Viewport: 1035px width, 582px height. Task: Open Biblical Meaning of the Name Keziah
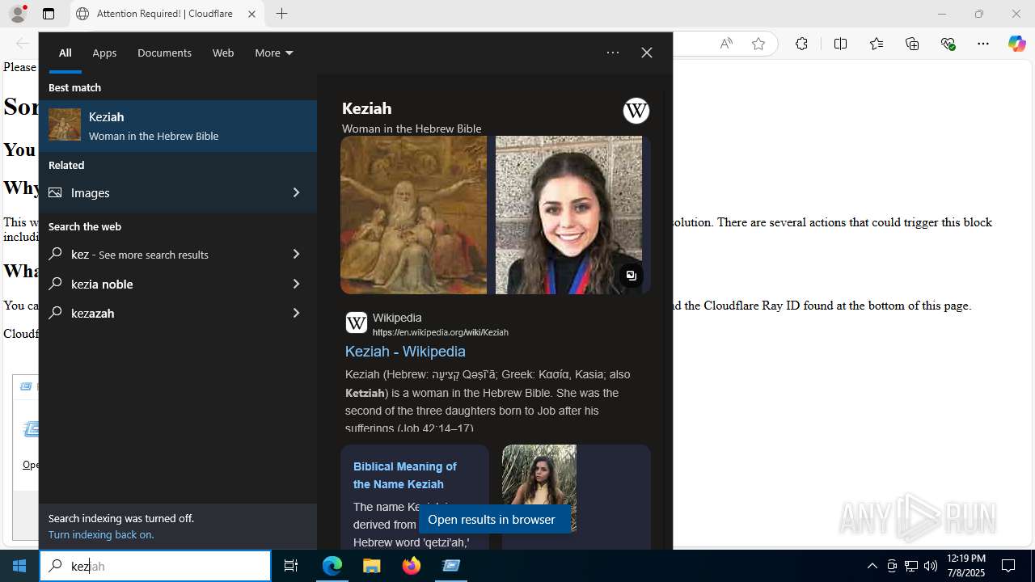point(405,475)
